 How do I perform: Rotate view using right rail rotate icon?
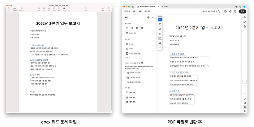pos(245,99)
